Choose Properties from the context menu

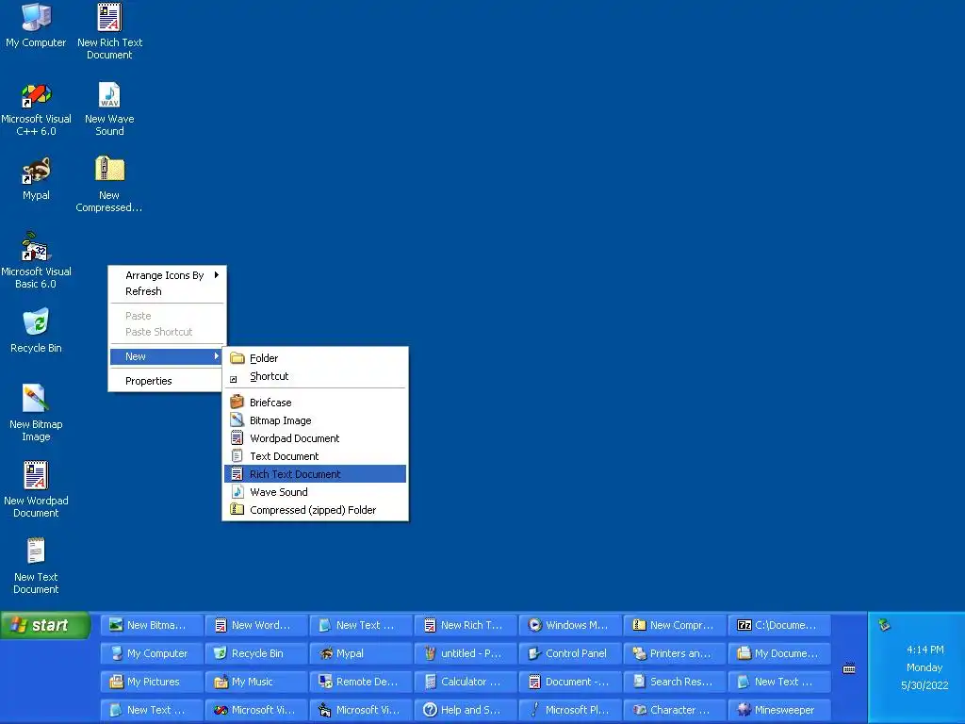[x=166, y=381]
